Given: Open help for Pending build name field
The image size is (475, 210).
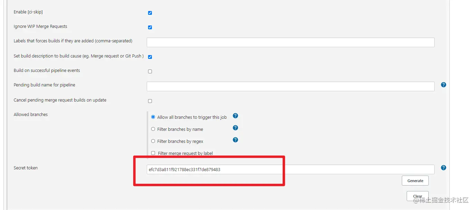Looking at the screenshot, I should [444, 85].
